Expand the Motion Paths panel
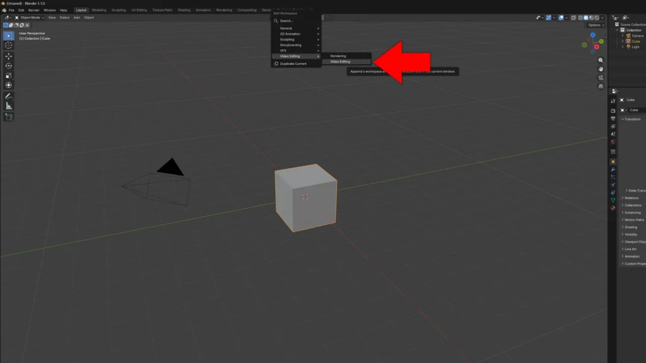The image size is (646, 363). pos(632,220)
